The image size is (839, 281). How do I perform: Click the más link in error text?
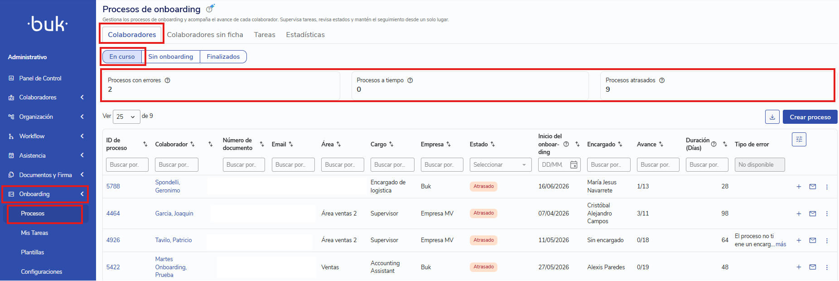coord(781,244)
